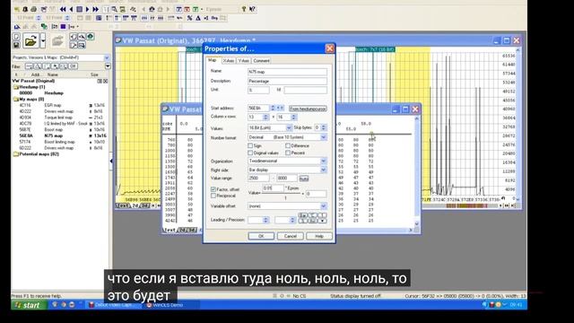
Task: Click into the Description field Percentage
Action: (x=287, y=81)
